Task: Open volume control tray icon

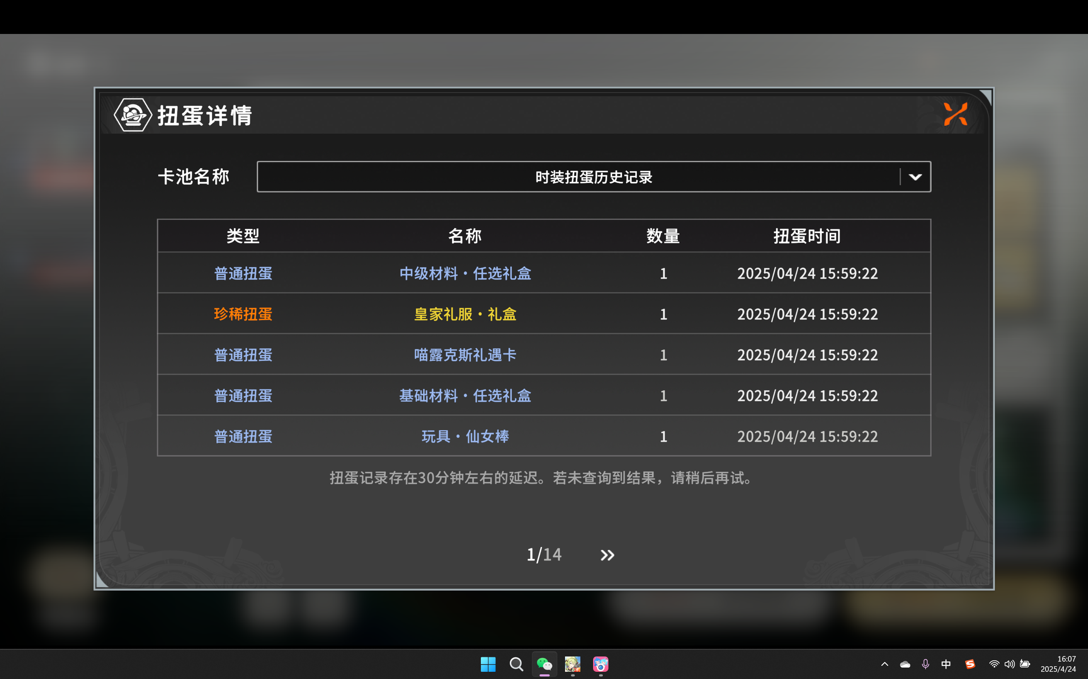Action: 1009,664
